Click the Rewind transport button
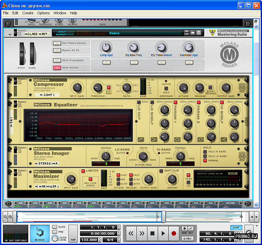Image resolution: width=262 pixels, height=245 pixels. [x=131, y=233]
